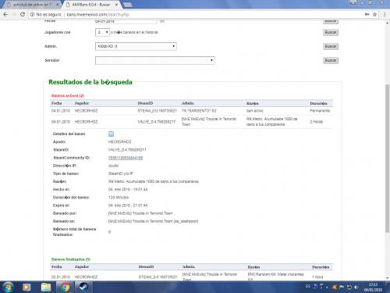Bookmark this page with the star icon
Screen dimensions: 390x293
point(374,14)
